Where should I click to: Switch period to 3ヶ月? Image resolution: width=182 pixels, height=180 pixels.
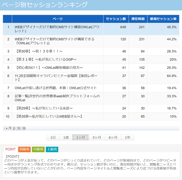tap(97, 137)
